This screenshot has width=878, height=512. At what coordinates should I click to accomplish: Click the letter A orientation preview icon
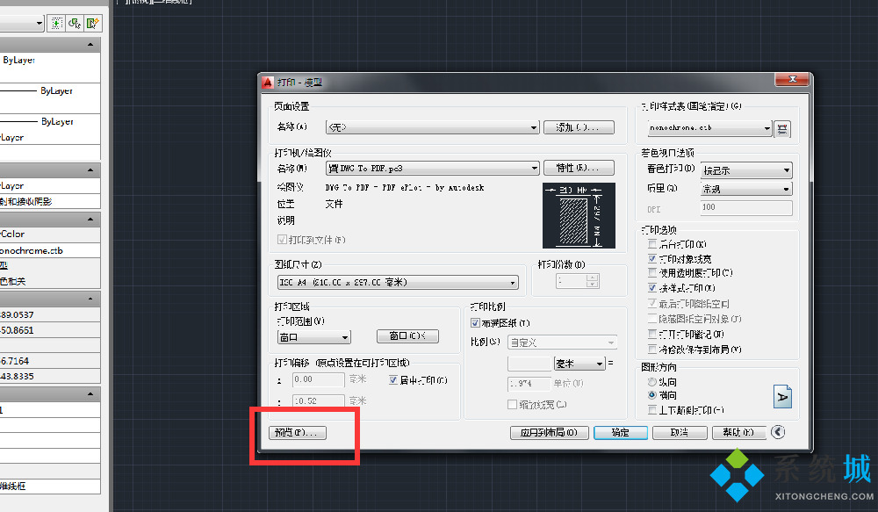[x=782, y=397]
